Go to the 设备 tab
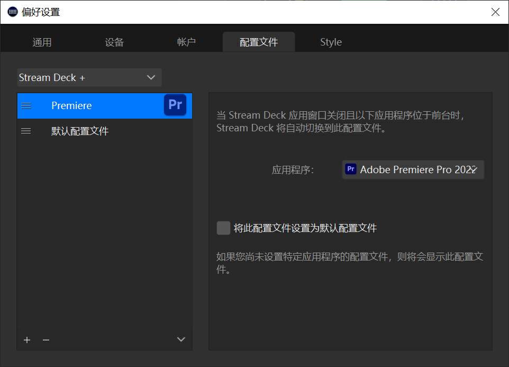 114,41
